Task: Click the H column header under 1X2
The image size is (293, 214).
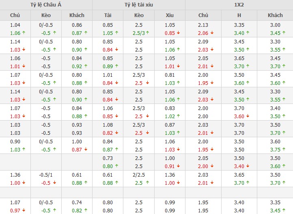Action: 239,15
